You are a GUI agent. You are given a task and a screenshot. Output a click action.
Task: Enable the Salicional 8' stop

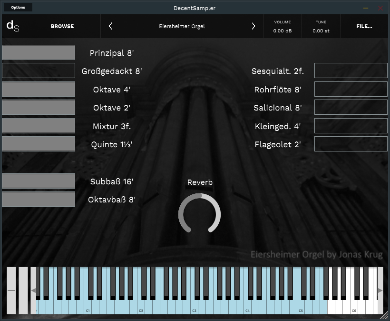[351, 107]
